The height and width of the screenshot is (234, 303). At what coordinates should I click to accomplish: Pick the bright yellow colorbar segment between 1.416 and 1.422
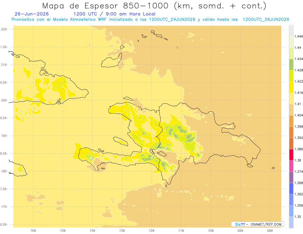tap(291, 87)
